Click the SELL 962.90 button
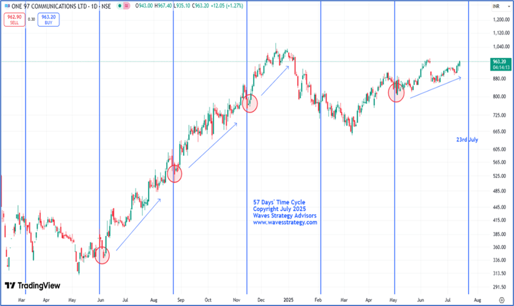The image size is (514, 306). pyautogui.click(x=14, y=20)
